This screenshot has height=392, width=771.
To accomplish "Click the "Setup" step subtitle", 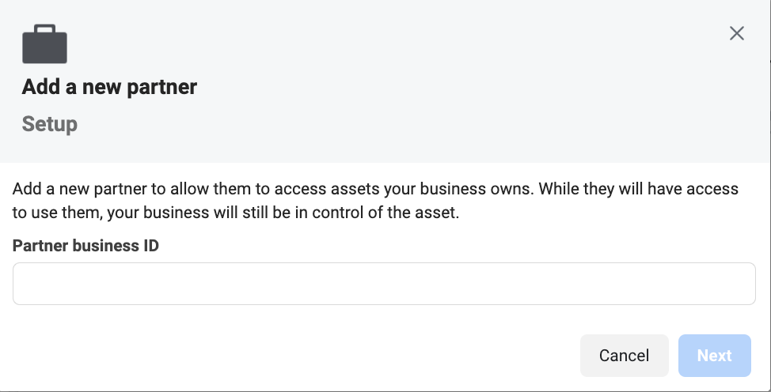I will click(x=50, y=124).
